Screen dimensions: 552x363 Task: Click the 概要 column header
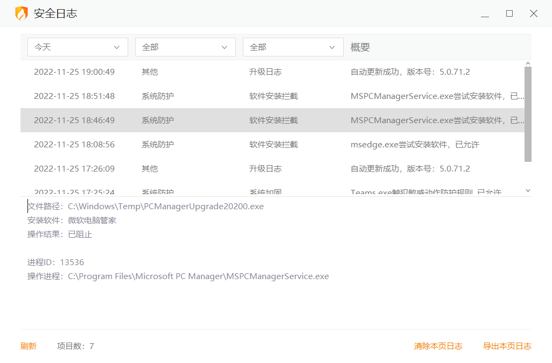click(360, 47)
